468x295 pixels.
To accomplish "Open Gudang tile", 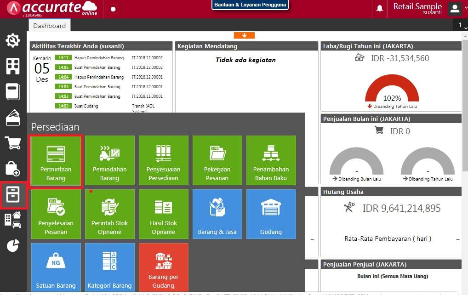I will [271, 214].
